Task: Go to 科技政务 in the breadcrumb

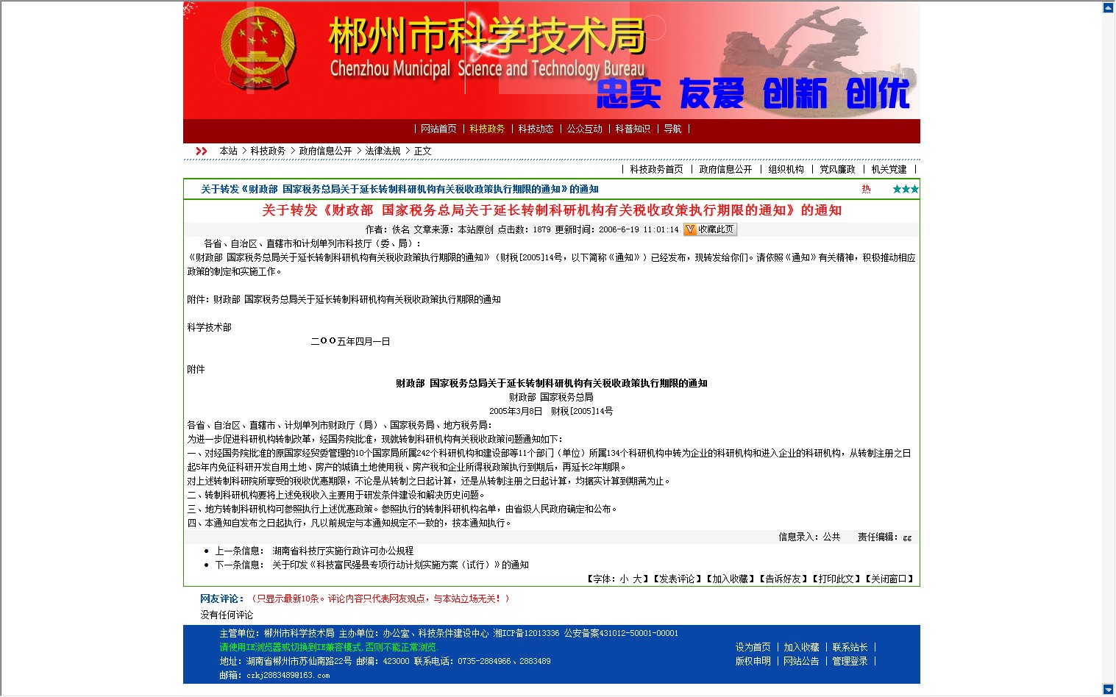Action: pyautogui.click(x=268, y=151)
